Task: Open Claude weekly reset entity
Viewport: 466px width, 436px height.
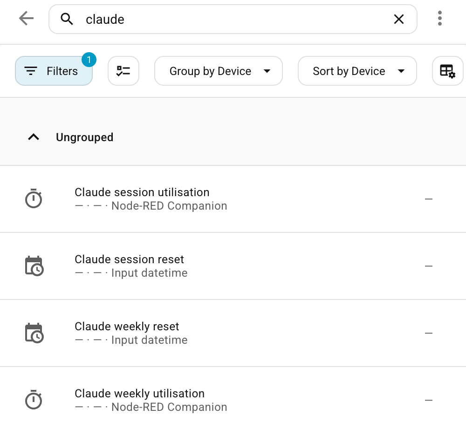Action: point(233,333)
